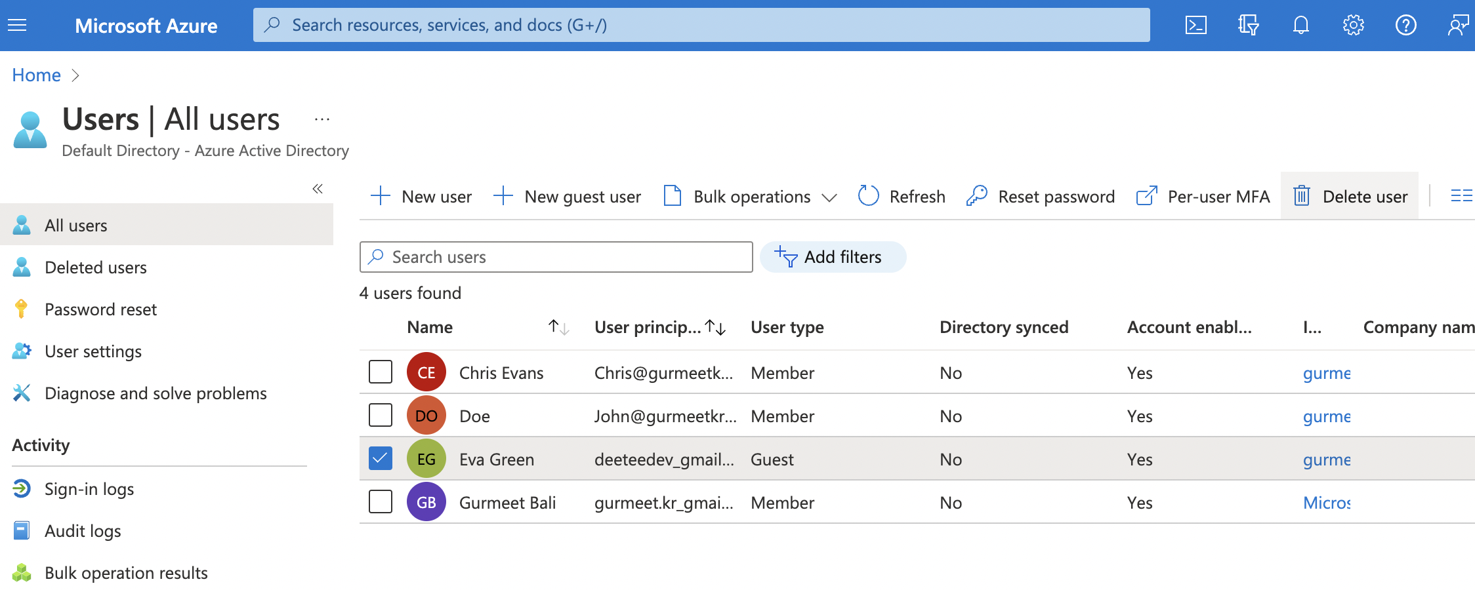Open the directories and subscriptions filter icon
Viewport: 1475px width, 590px height.
point(1248,26)
